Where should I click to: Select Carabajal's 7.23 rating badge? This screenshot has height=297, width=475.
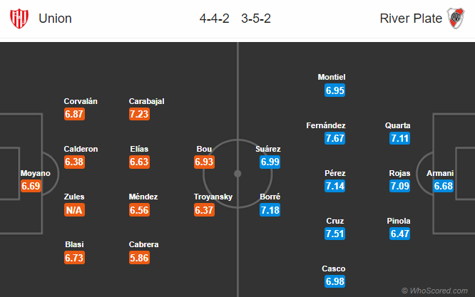click(x=139, y=114)
